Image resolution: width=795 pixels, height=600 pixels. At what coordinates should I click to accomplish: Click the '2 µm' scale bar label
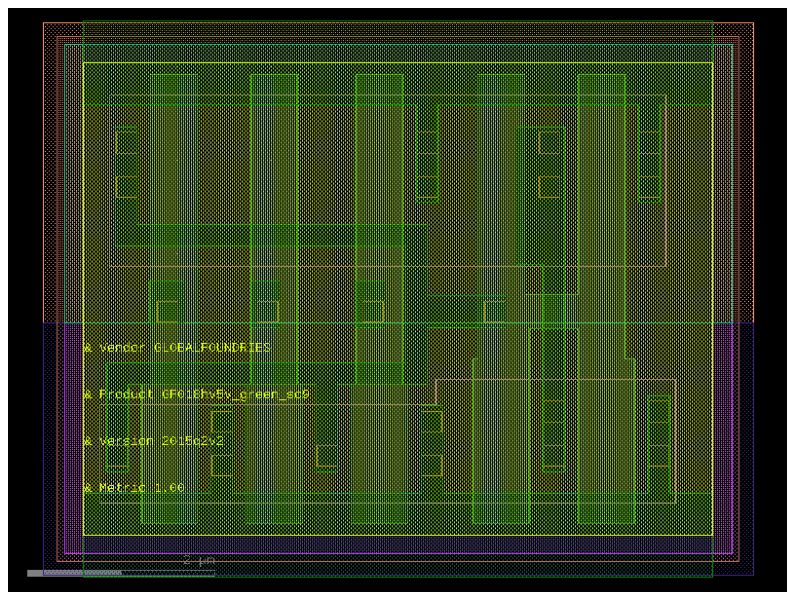click(x=199, y=561)
